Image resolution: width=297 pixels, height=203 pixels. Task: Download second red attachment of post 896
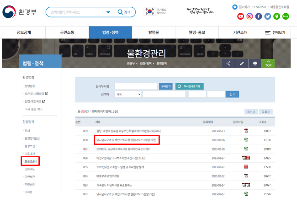coord(248,158)
